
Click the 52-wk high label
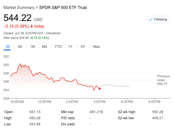click(x=127, y=112)
